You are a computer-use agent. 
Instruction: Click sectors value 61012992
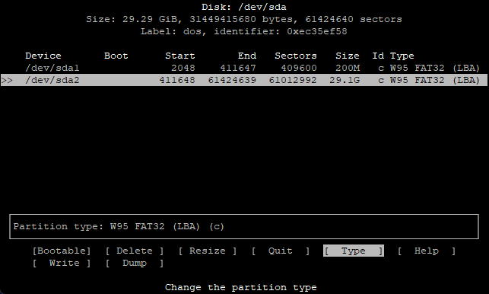[293, 80]
